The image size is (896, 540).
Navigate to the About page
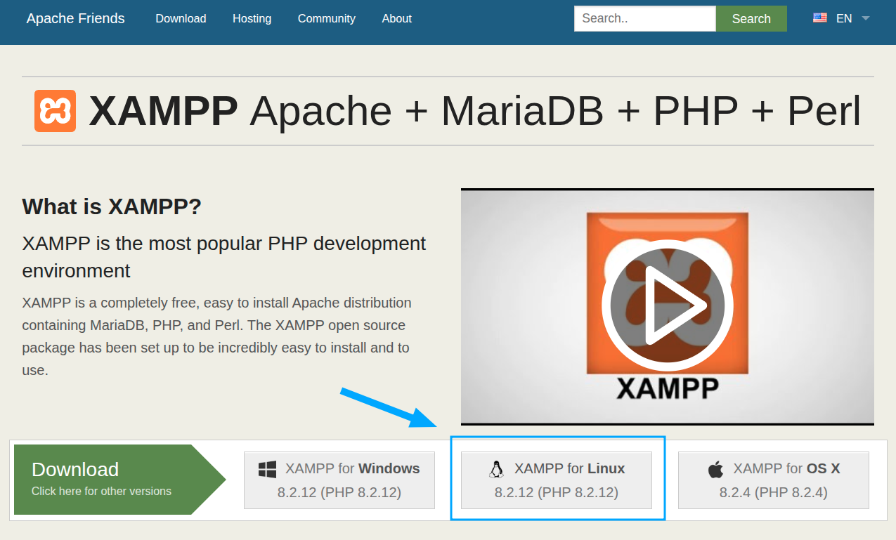click(396, 18)
